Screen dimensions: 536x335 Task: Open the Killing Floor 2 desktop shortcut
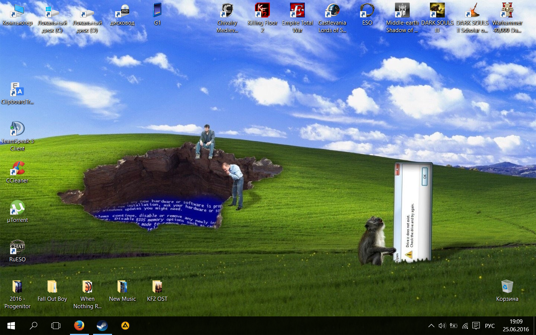(262, 11)
